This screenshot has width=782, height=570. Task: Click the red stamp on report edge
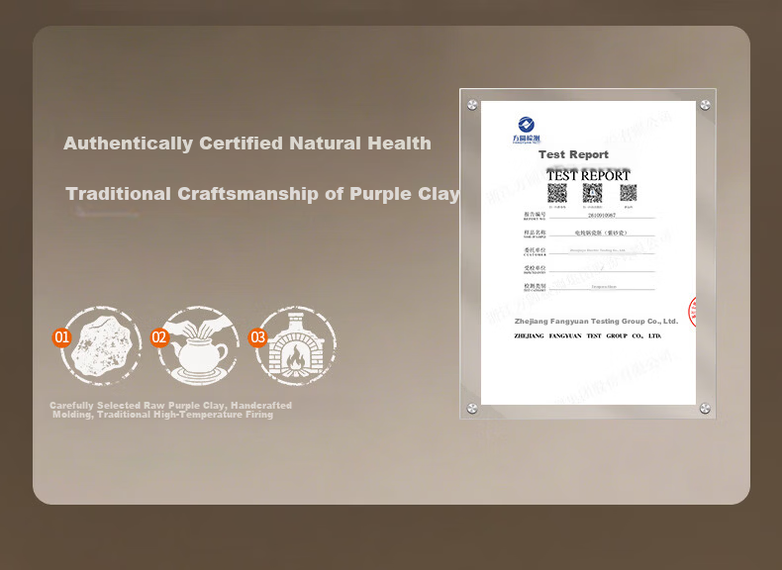pos(692,312)
